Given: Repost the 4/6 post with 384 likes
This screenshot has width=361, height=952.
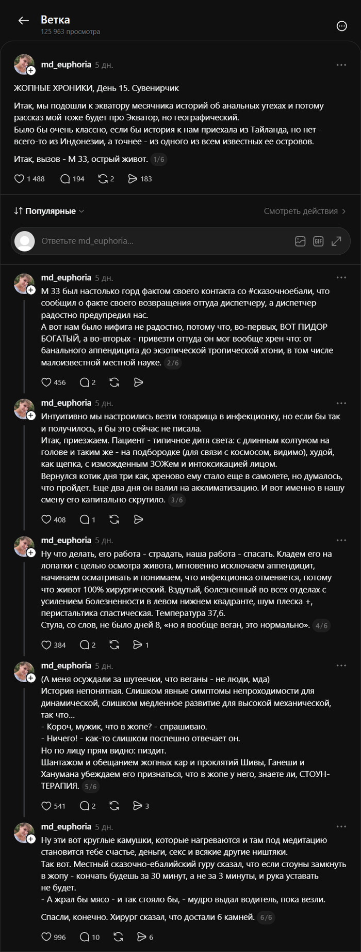Looking at the screenshot, I should [x=114, y=645].
